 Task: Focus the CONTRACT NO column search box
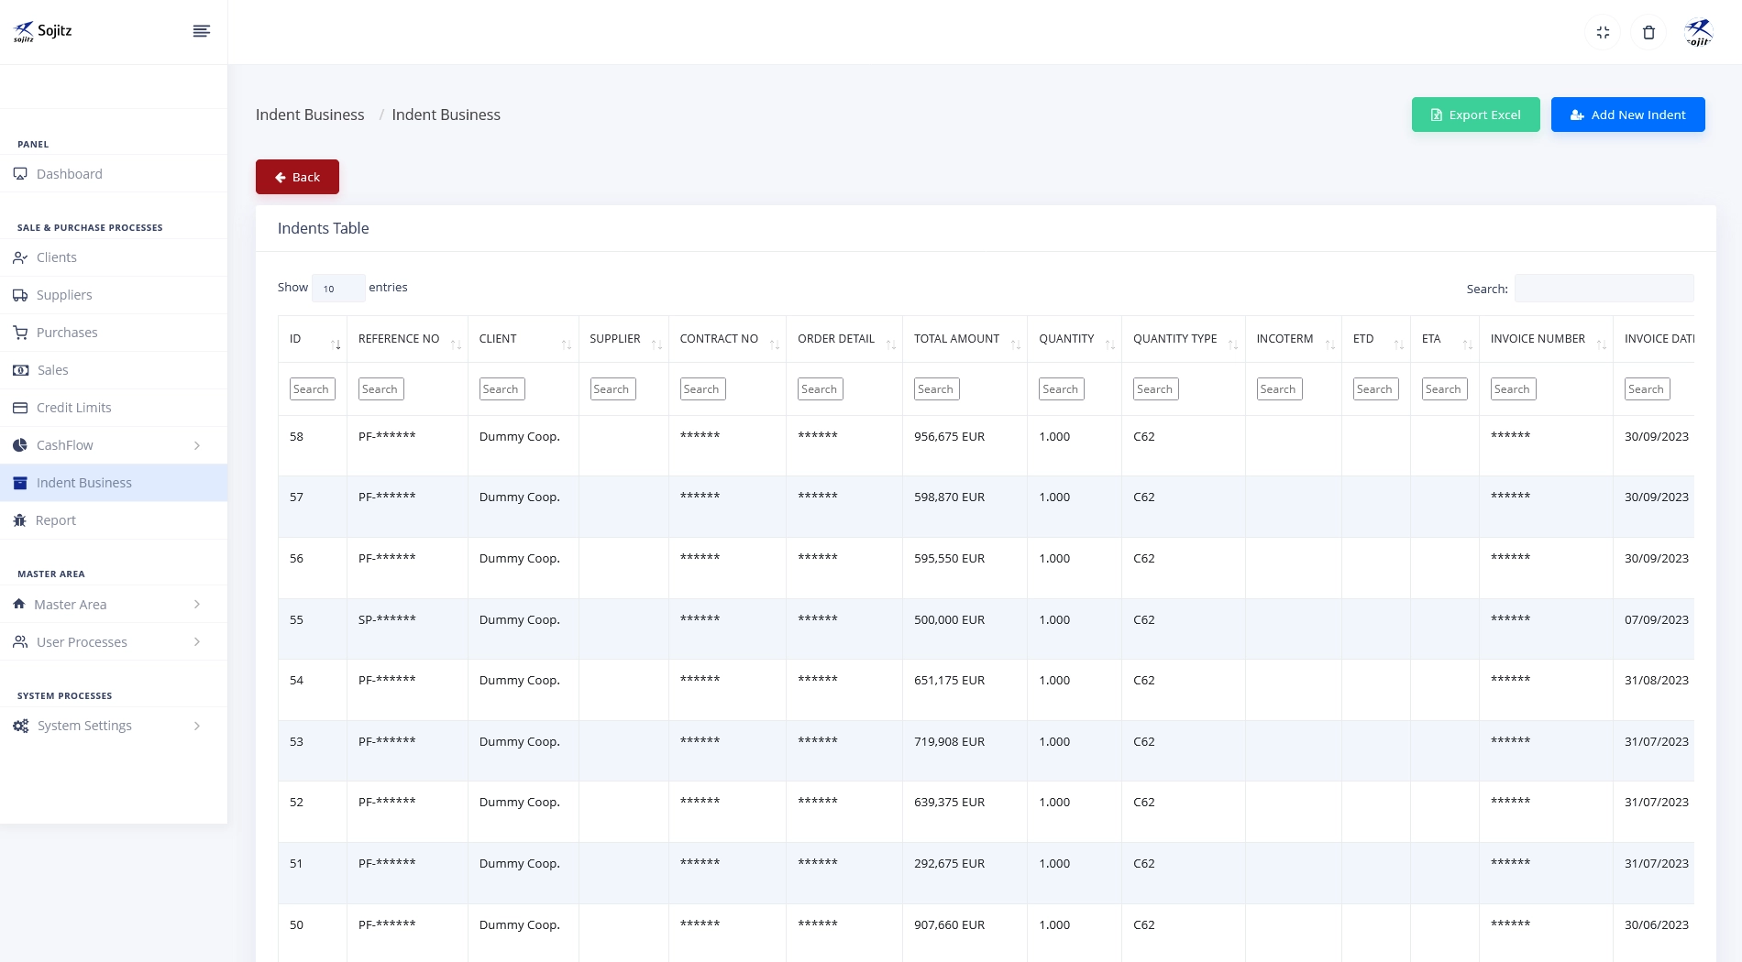click(x=703, y=389)
